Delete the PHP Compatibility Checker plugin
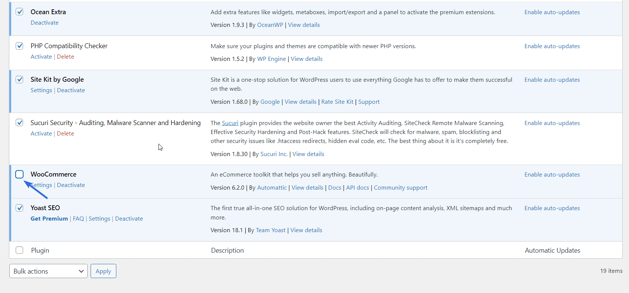 [x=65, y=57]
